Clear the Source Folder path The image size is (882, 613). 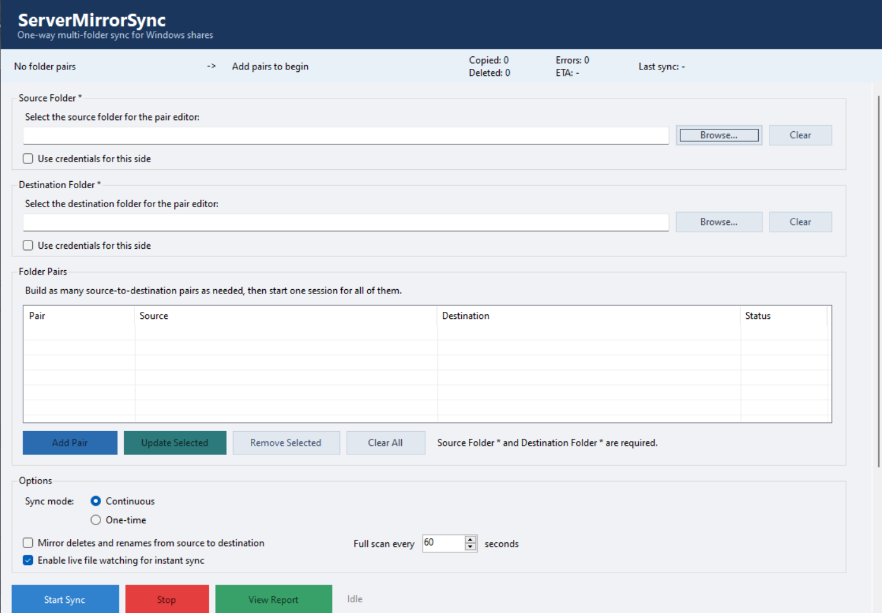tap(800, 135)
